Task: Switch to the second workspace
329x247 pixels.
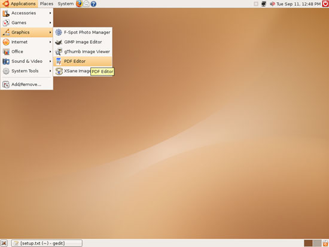Action: 317,243
